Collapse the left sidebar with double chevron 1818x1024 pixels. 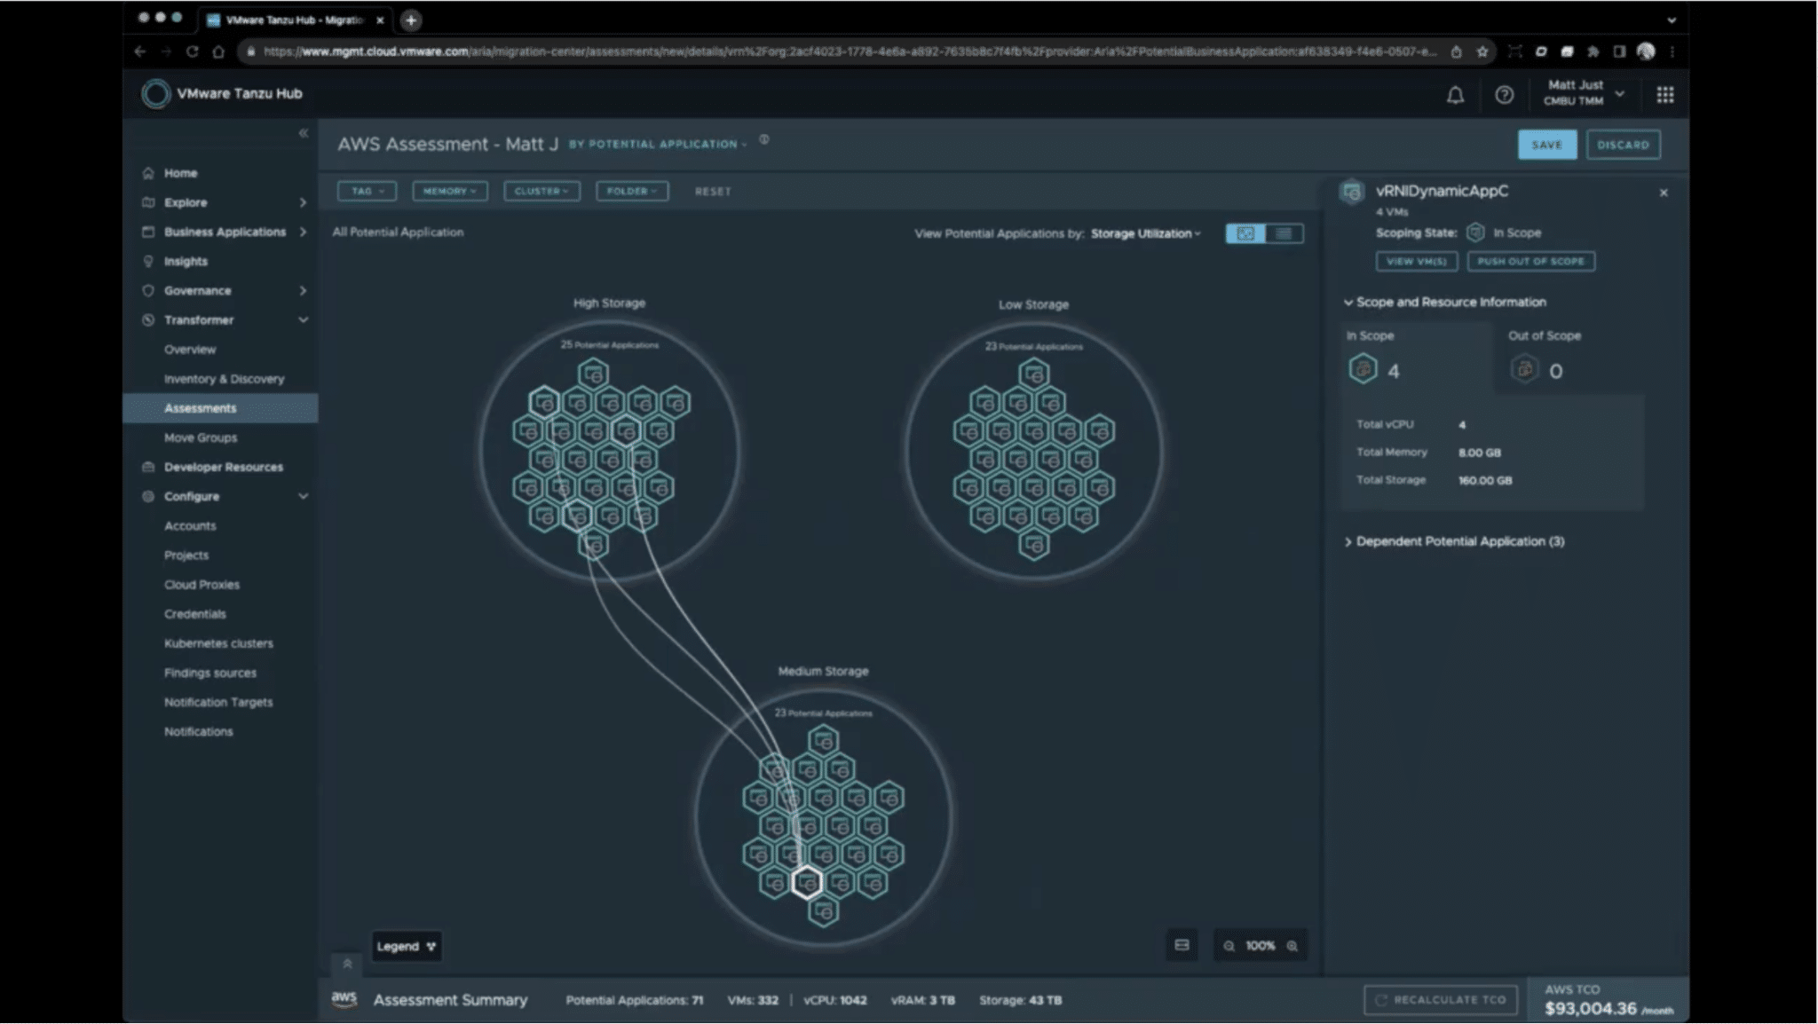pyautogui.click(x=303, y=133)
